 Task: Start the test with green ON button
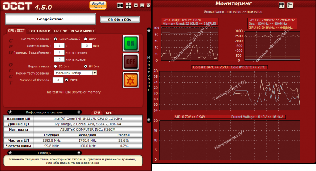coord(131,43)
